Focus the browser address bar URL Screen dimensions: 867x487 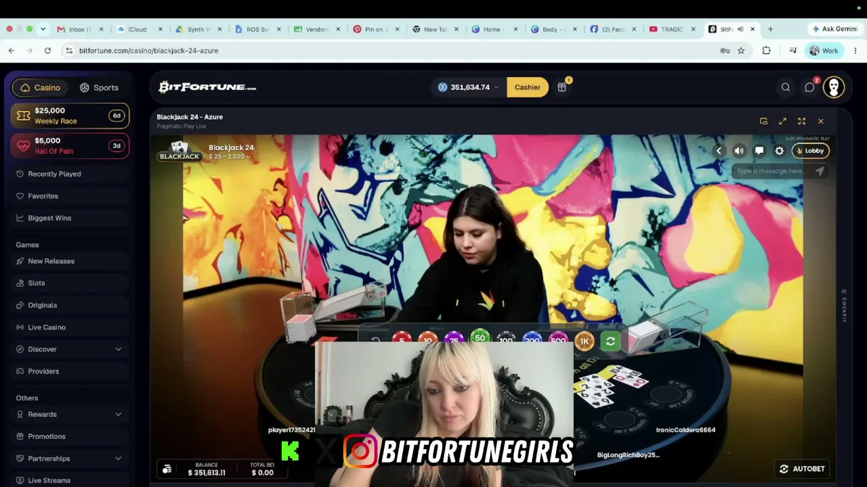point(148,51)
